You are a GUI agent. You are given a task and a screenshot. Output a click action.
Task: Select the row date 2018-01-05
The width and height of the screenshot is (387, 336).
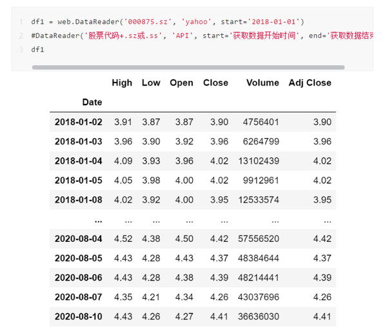tap(79, 181)
